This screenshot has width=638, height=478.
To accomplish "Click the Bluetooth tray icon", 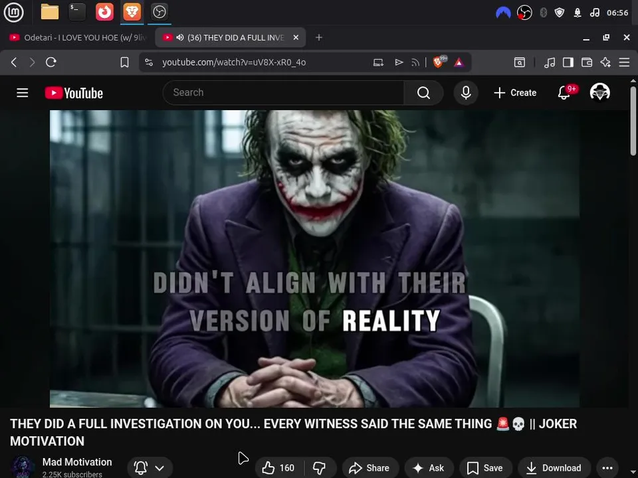I will [543, 13].
